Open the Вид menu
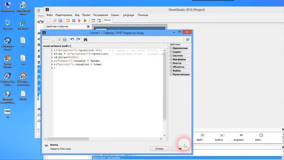 click(x=77, y=15)
